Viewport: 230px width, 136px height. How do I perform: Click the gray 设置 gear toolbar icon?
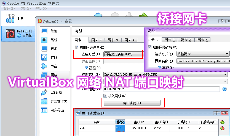coord(115,15)
